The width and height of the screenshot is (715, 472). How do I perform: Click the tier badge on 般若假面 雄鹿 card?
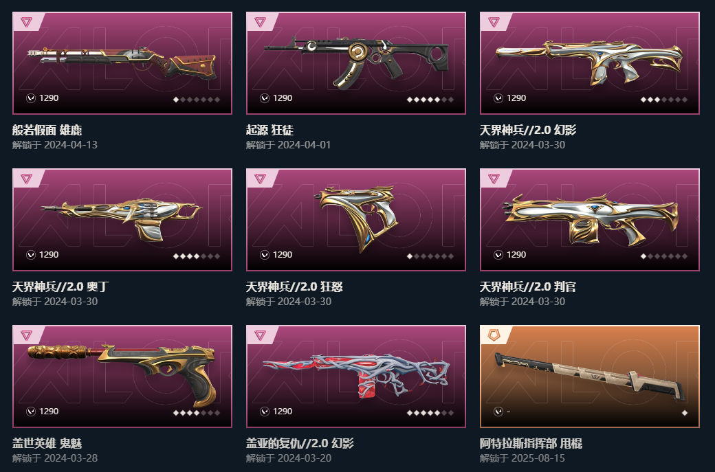tap(26, 22)
